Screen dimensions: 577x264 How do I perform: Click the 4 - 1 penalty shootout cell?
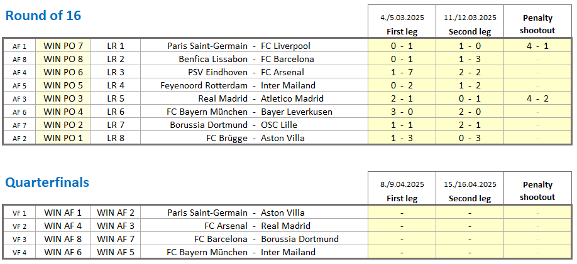(x=537, y=46)
